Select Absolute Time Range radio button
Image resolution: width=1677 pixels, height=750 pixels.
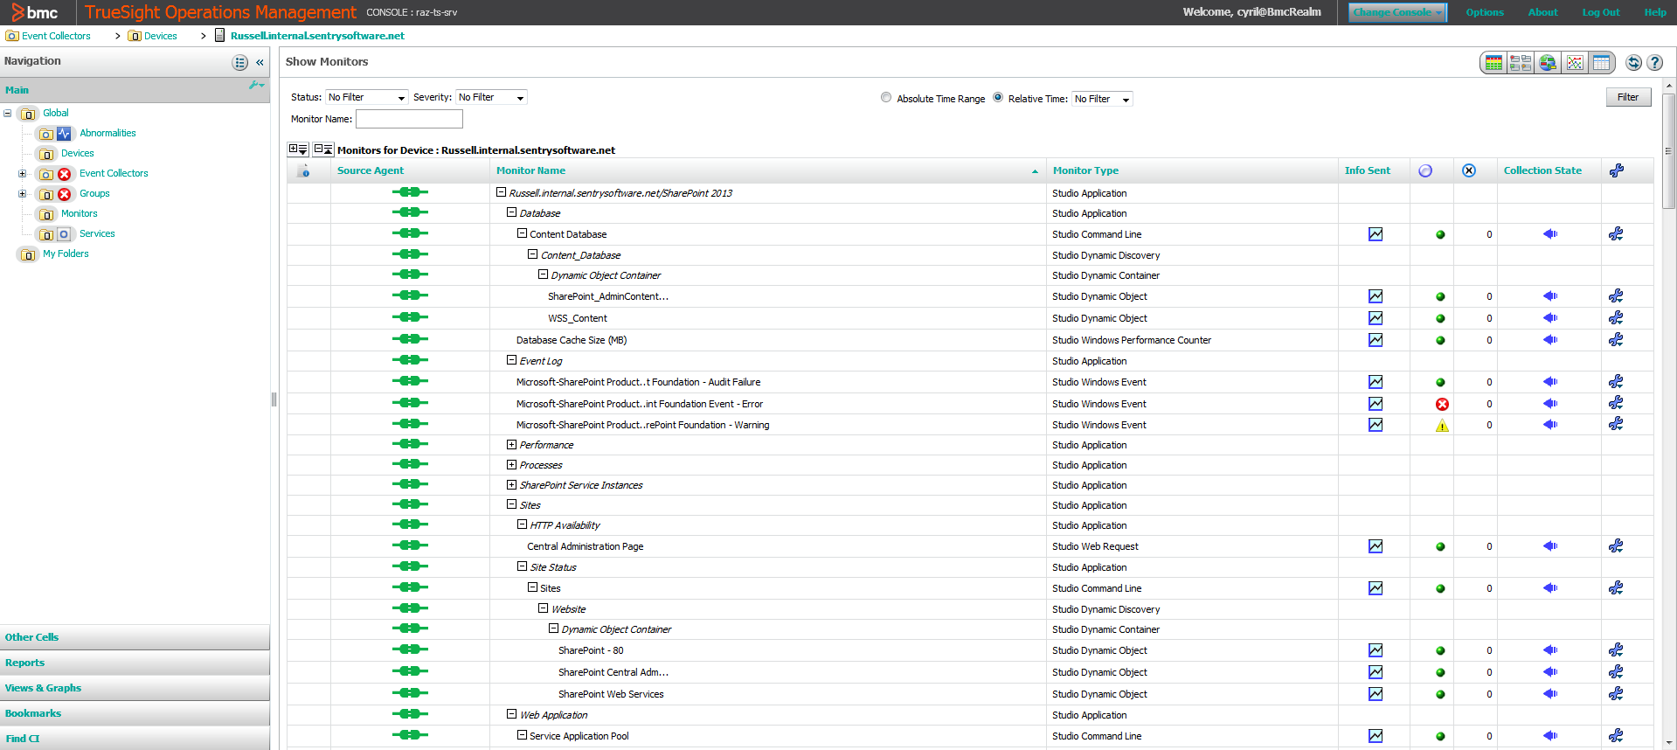pyautogui.click(x=886, y=98)
